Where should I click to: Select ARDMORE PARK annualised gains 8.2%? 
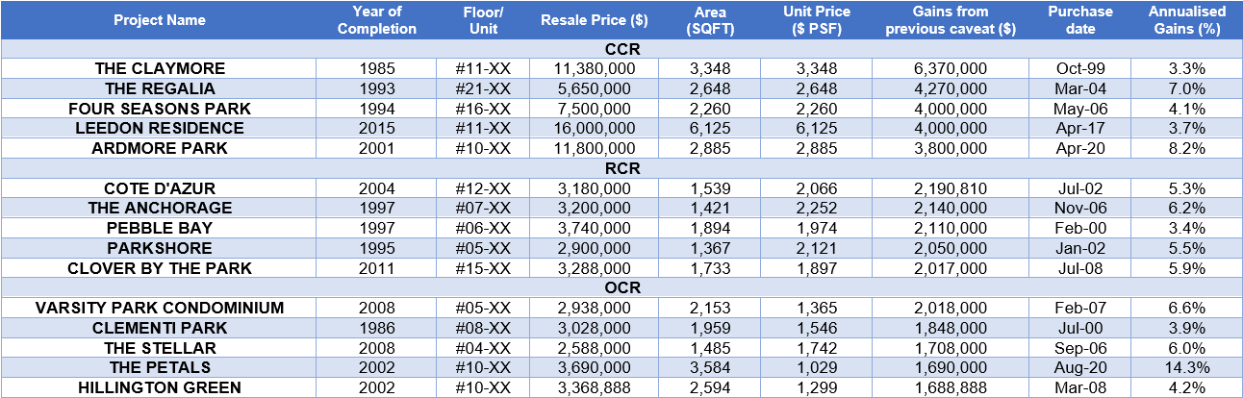[x=1187, y=149]
